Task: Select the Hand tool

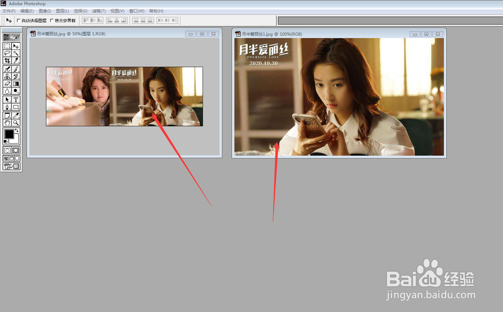Action: tap(7, 123)
